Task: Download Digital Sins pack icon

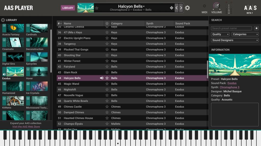Action: pos(4,54)
